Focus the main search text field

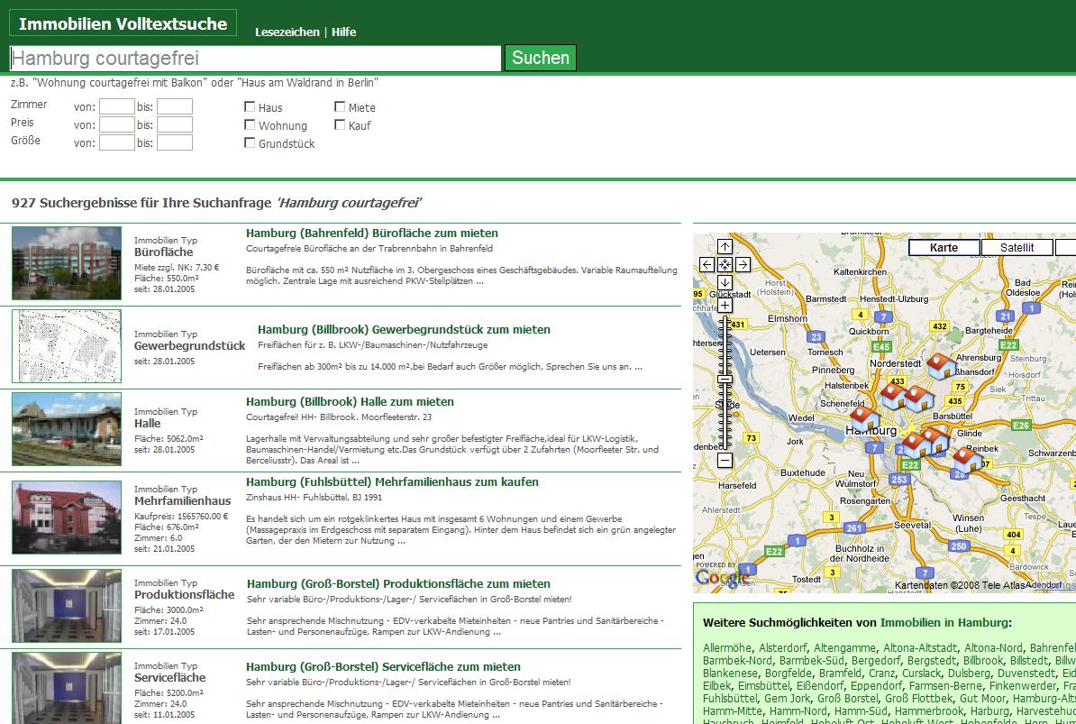pos(255,59)
